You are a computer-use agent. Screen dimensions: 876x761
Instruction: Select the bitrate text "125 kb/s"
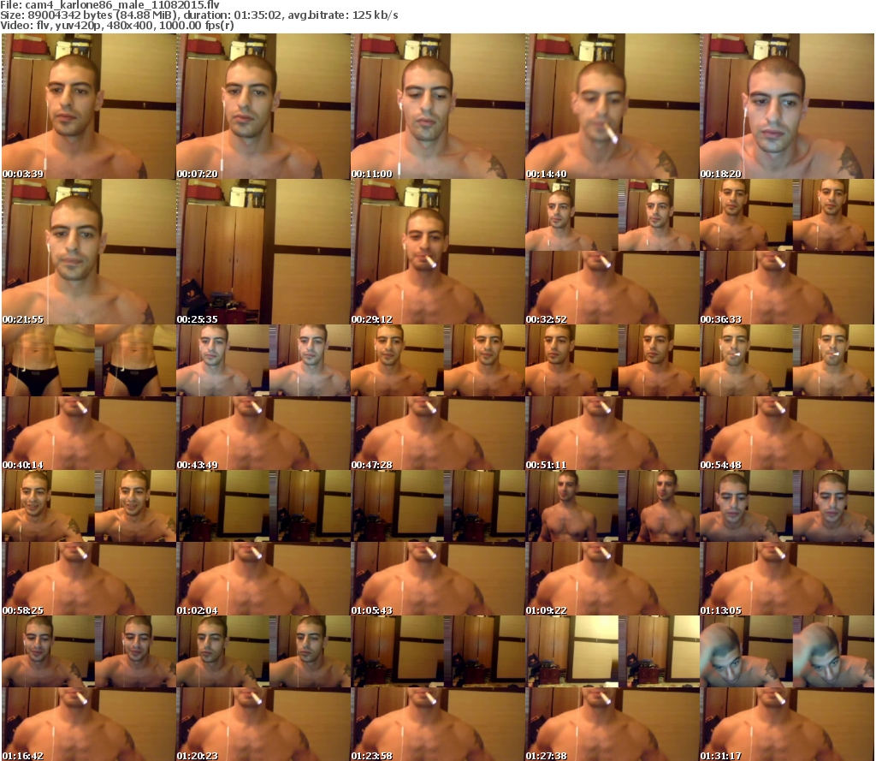tap(375, 15)
